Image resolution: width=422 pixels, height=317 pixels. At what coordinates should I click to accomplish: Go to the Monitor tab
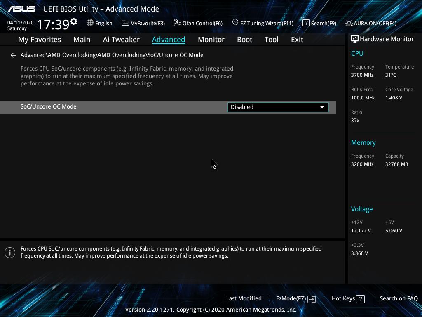[x=211, y=40]
